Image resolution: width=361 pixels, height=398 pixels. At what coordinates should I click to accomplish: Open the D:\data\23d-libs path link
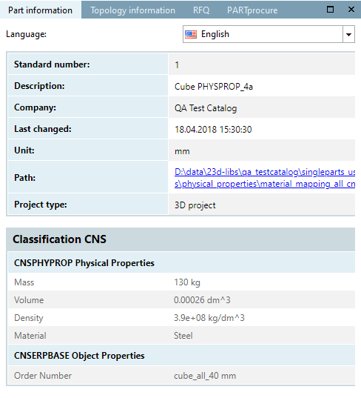(x=265, y=178)
